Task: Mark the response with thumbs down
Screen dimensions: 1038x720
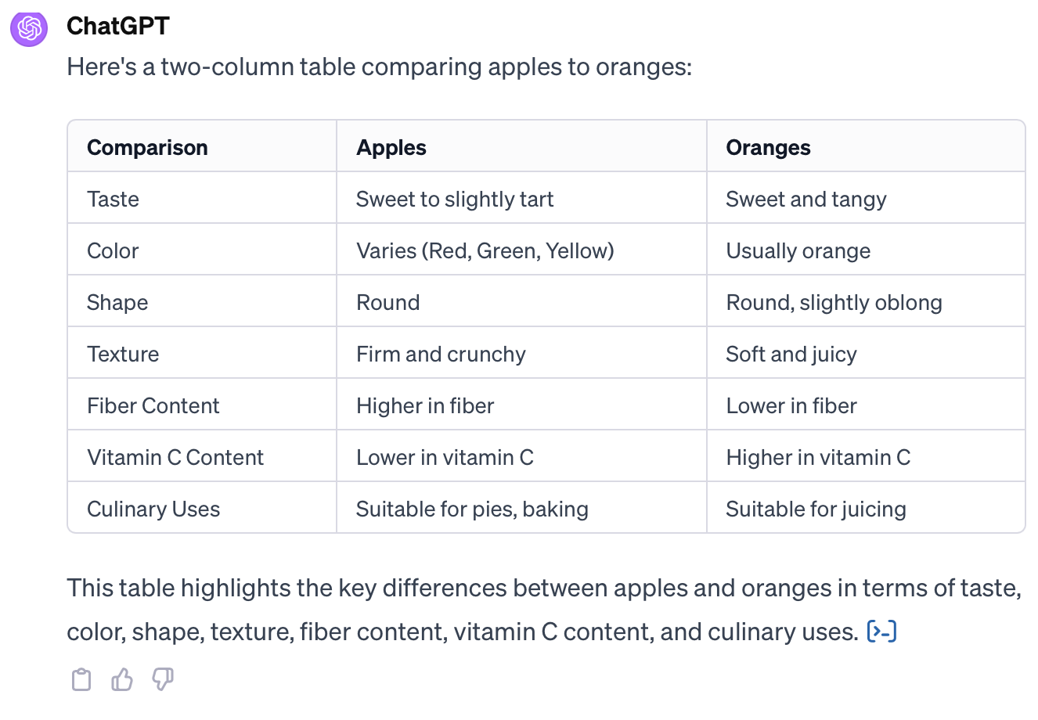Action: coord(163,679)
